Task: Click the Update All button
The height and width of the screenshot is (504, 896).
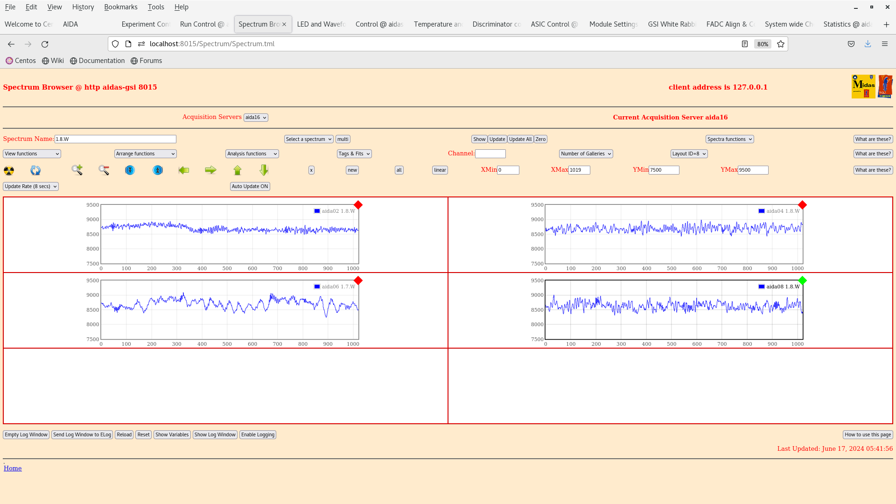Action: click(x=519, y=139)
